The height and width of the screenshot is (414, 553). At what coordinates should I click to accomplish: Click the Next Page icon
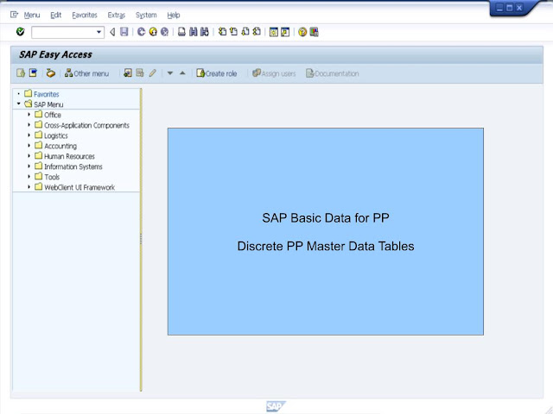245,32
